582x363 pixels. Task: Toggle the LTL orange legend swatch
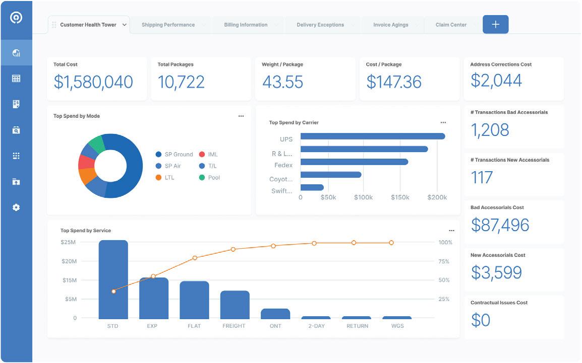[158, 178]
